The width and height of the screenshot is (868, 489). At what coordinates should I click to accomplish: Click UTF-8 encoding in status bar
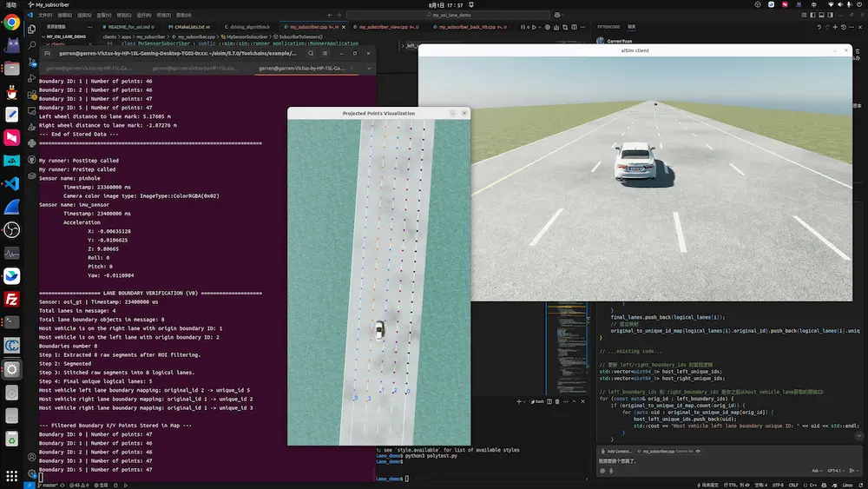tap(778, 486)
